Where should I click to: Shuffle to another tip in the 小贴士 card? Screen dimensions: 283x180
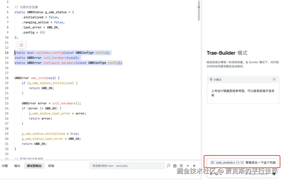point(274,80)
